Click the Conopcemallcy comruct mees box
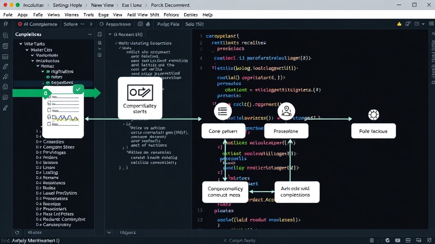The height and width of the screenshot is (244, 435). (x=225, y=192)
